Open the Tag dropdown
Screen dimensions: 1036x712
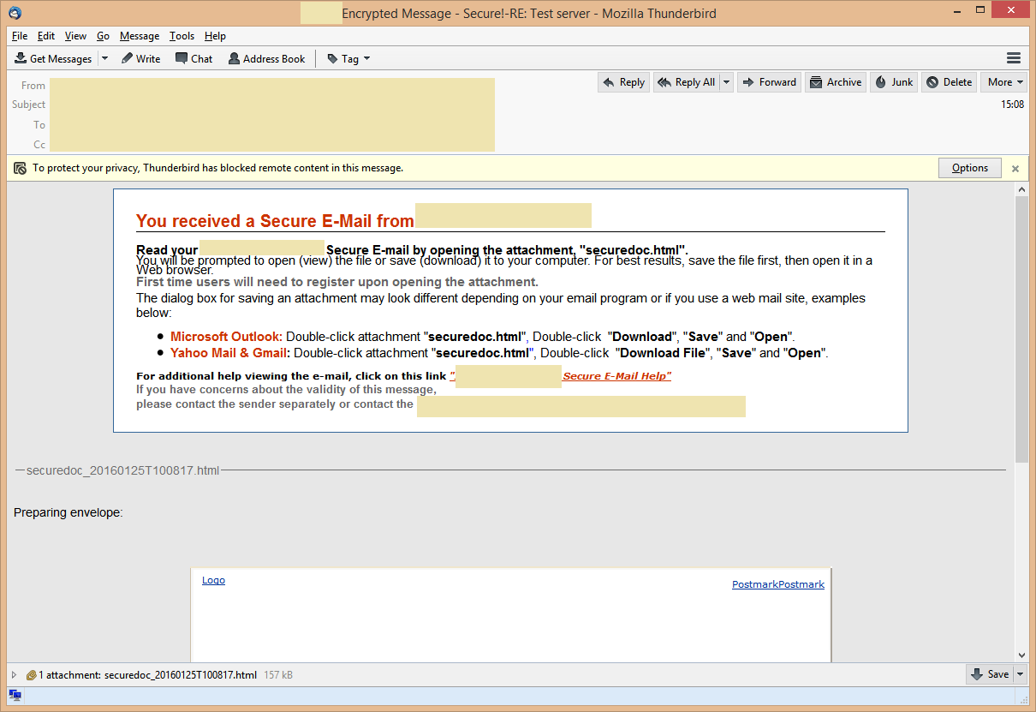(x=348, y=59)
